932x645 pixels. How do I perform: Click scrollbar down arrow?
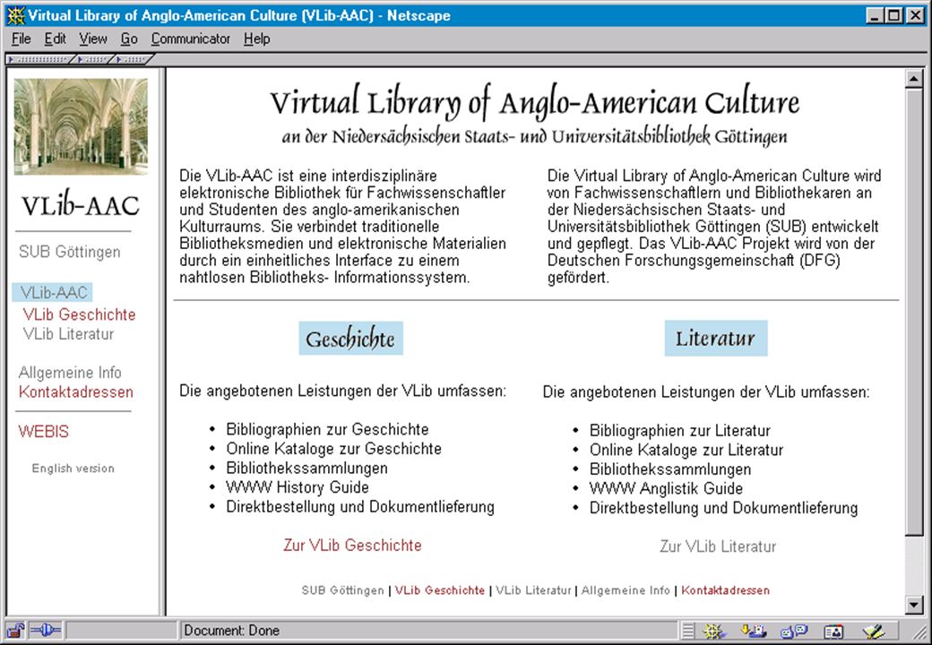point(913,605)
